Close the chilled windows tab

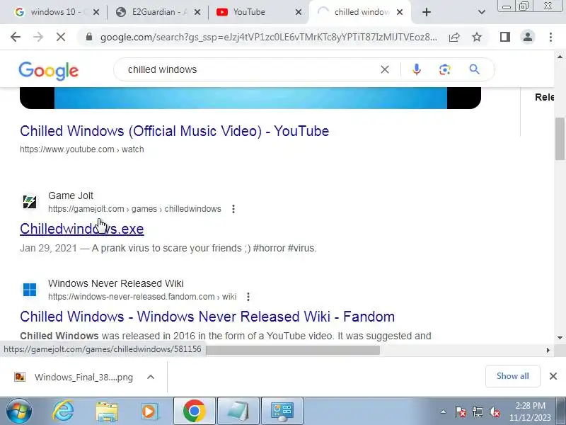[x=400, y=12]
